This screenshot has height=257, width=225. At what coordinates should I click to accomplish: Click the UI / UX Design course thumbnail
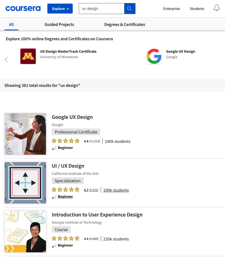(x=25, y=182)
